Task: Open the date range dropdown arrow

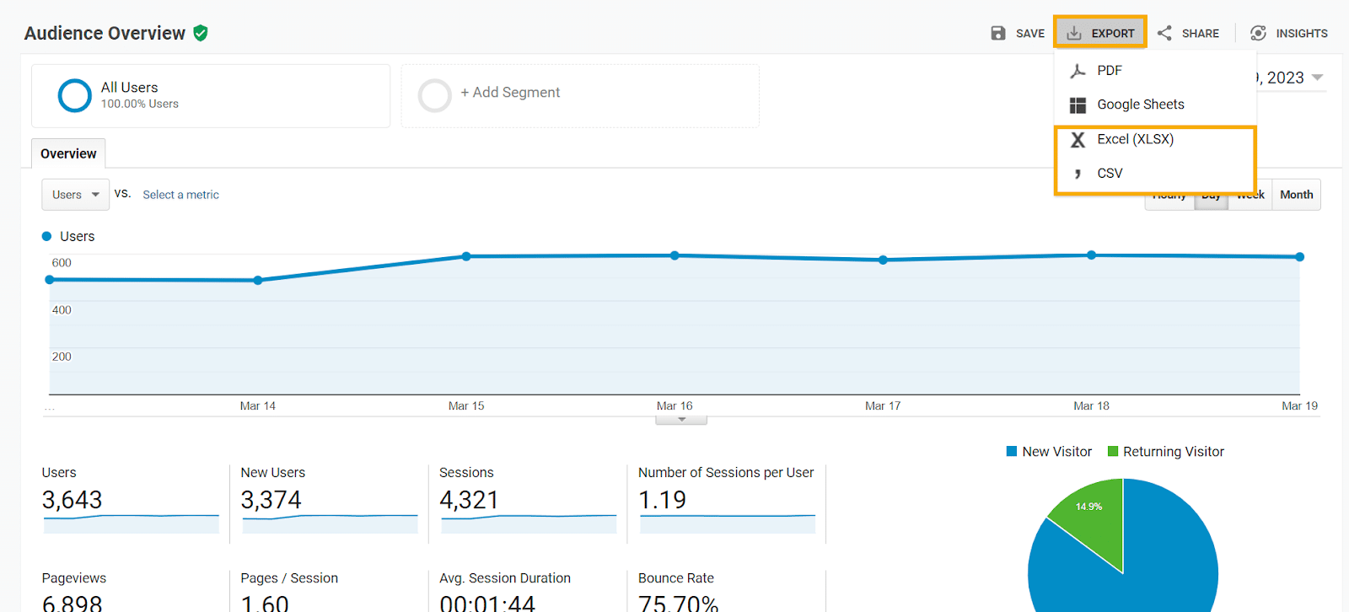Action: 1317,78
